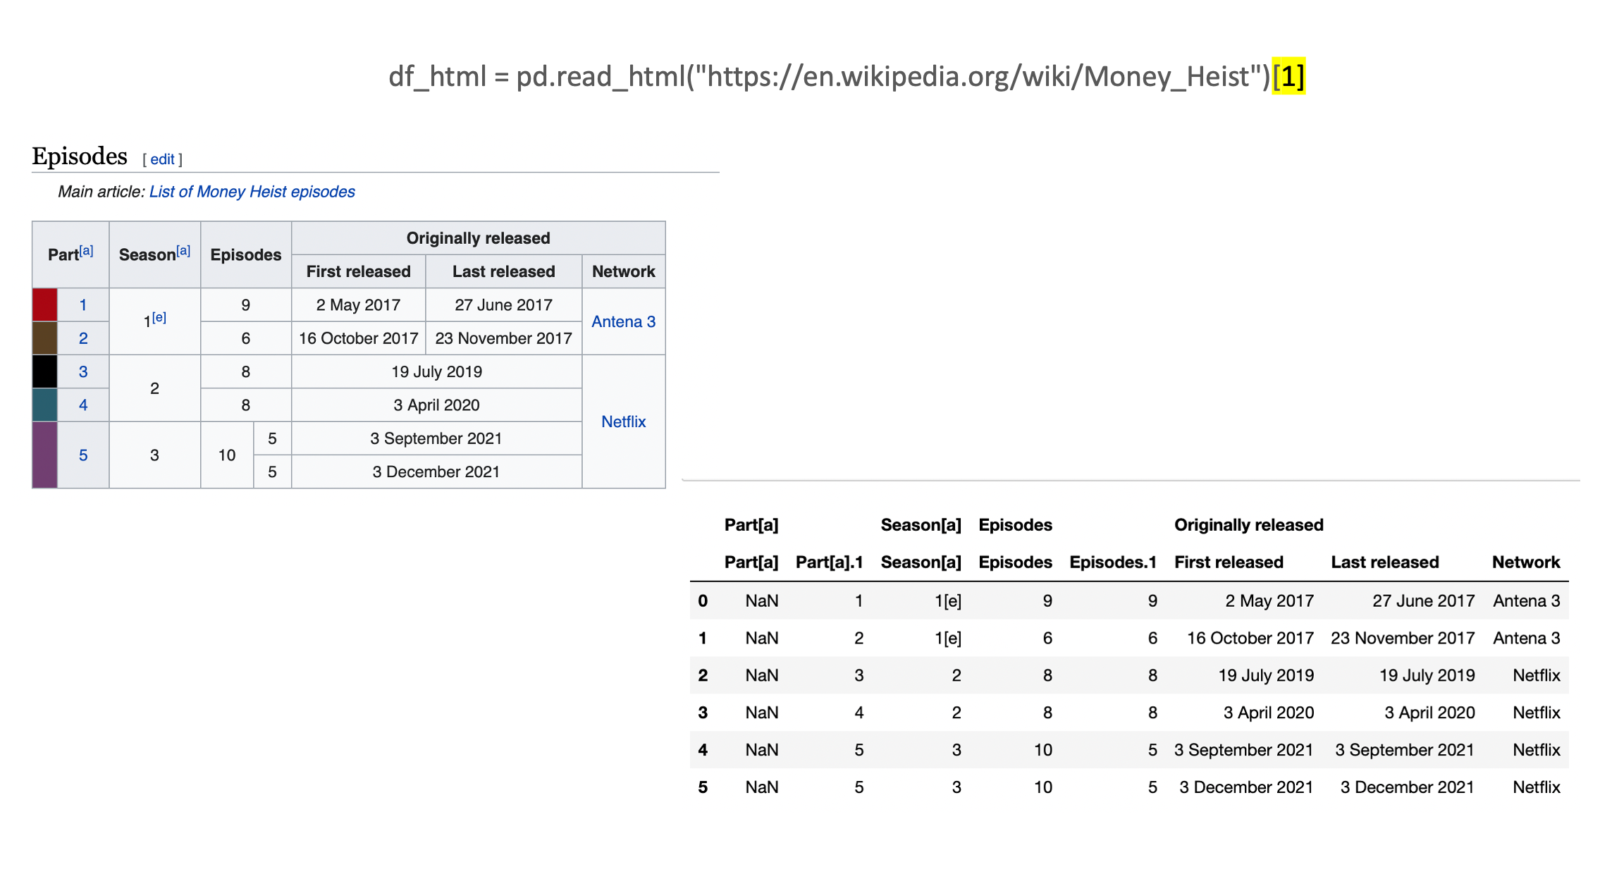Click the 1[e] season value in row 0
Image resolution: width=1600 pixels, height=874 pixels.
click(x=948, y=601)
